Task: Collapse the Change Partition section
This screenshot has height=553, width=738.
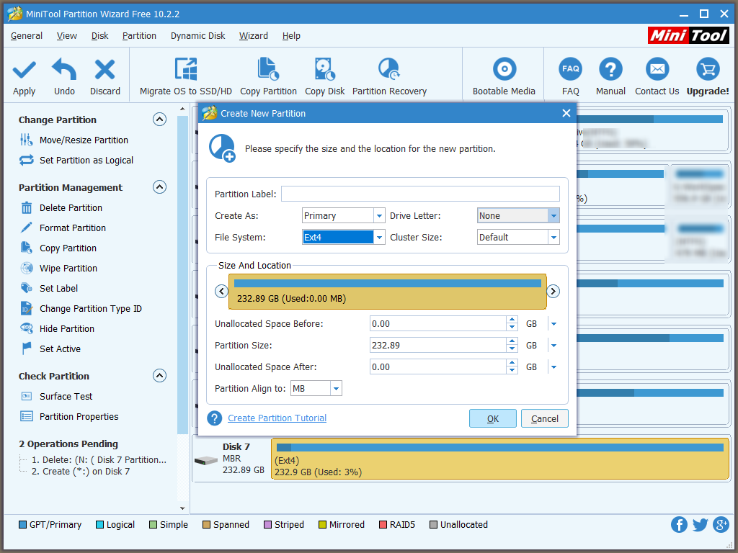Action: point(159,120)
